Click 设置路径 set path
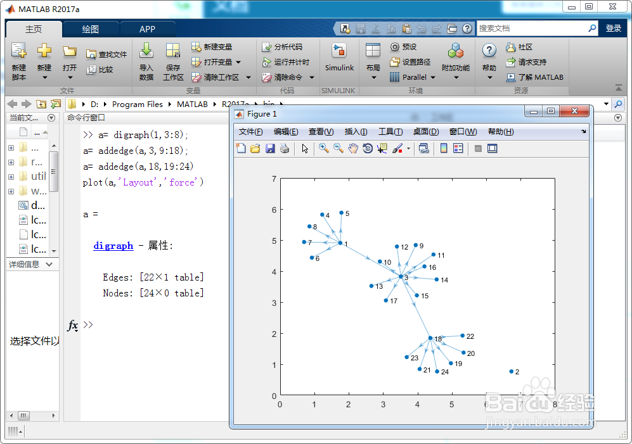Image resolution: width=632 pixels, height=444 pixels. click(x=410, y=62)
